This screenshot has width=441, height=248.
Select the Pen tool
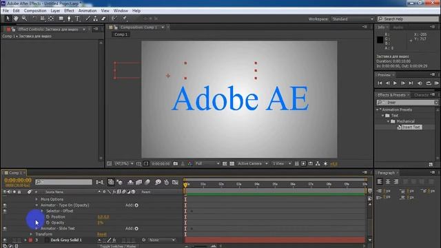(69, 19)
